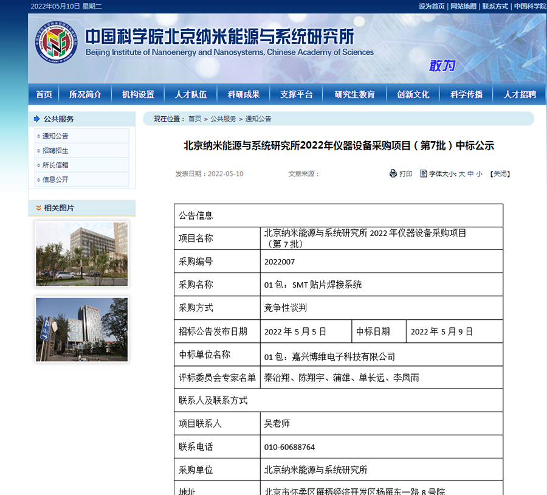Click the 公共服务 breadcrumb link
This screenshot has width=547, height=495.
tap(223, 119)
